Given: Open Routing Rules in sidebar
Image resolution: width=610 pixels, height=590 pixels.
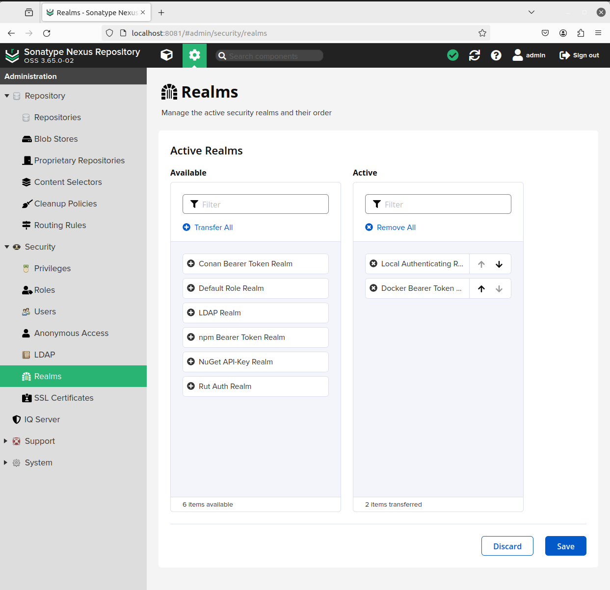Looking at the screenshot, I should coord(73,225).
